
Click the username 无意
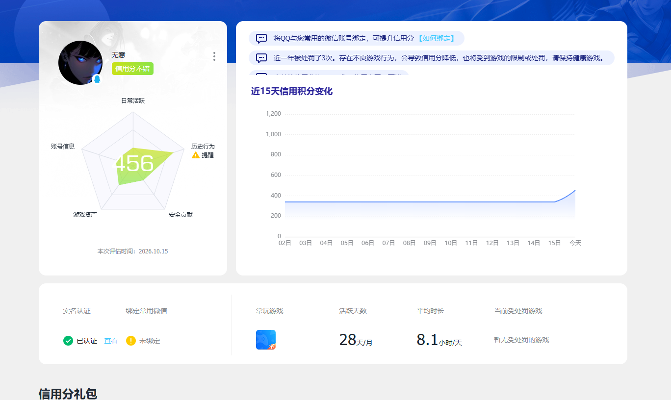(x=118, y=55)
